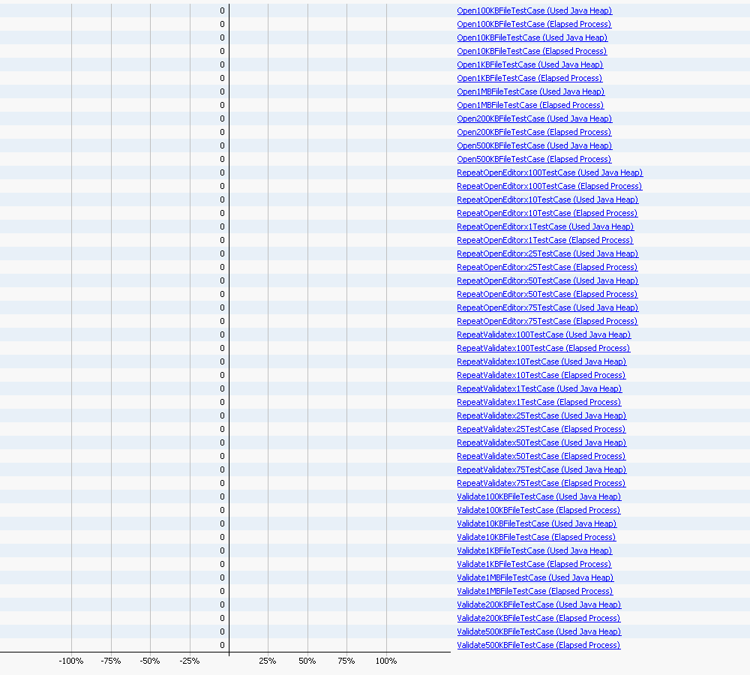Open Open100KBFileTestCase (Used Java Heap) link
This screenshot has width=750, height=675.
(x=534, y=10)
